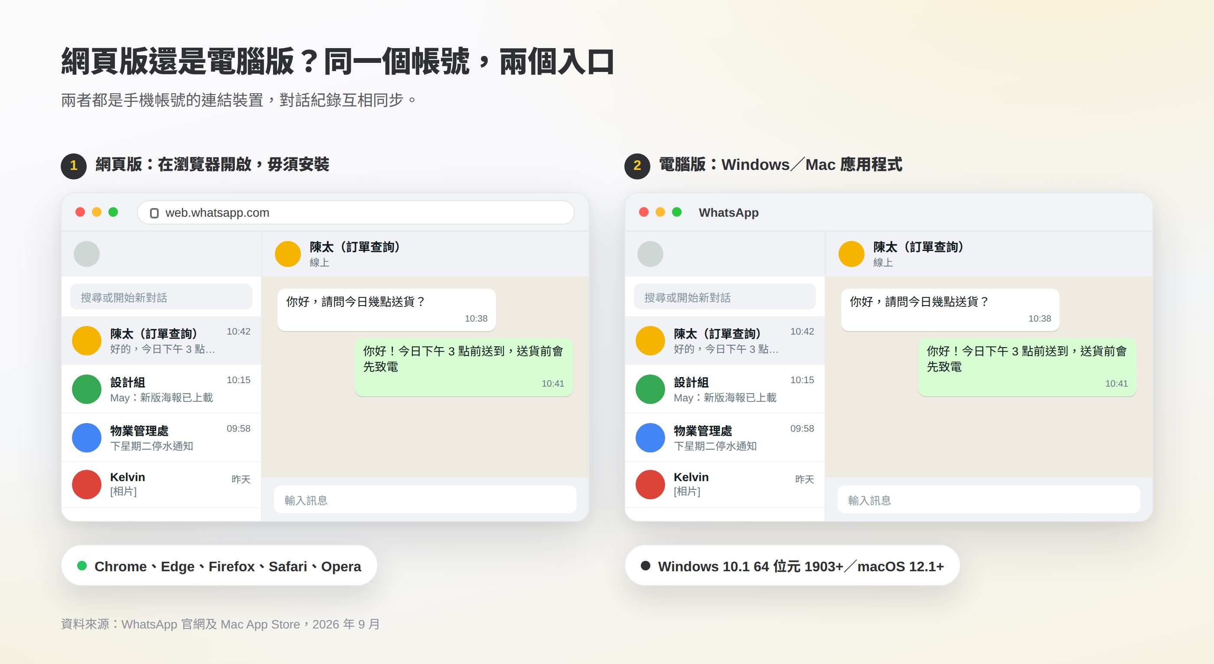Click search field in WhatsApp desktop window
Image resolution: width=1214 pixels, height=664 pixels.
coord(725,297)
